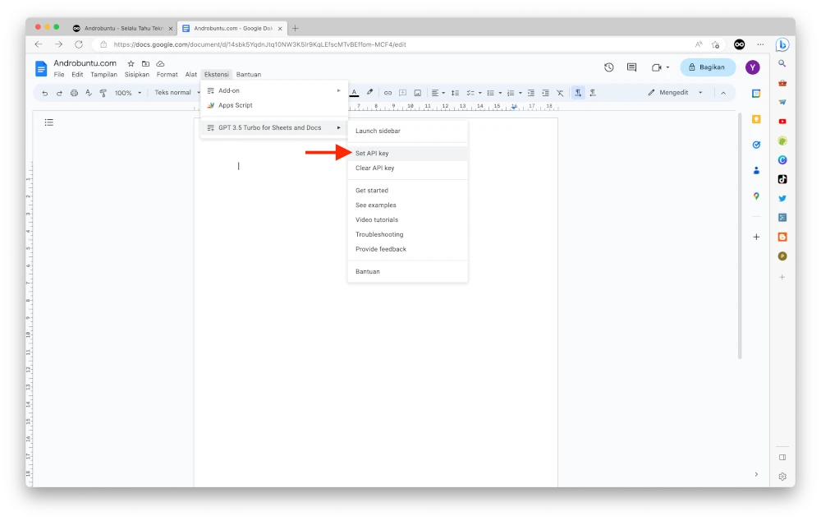
Task: Select the paint format tool
Action: pos(103,92)
